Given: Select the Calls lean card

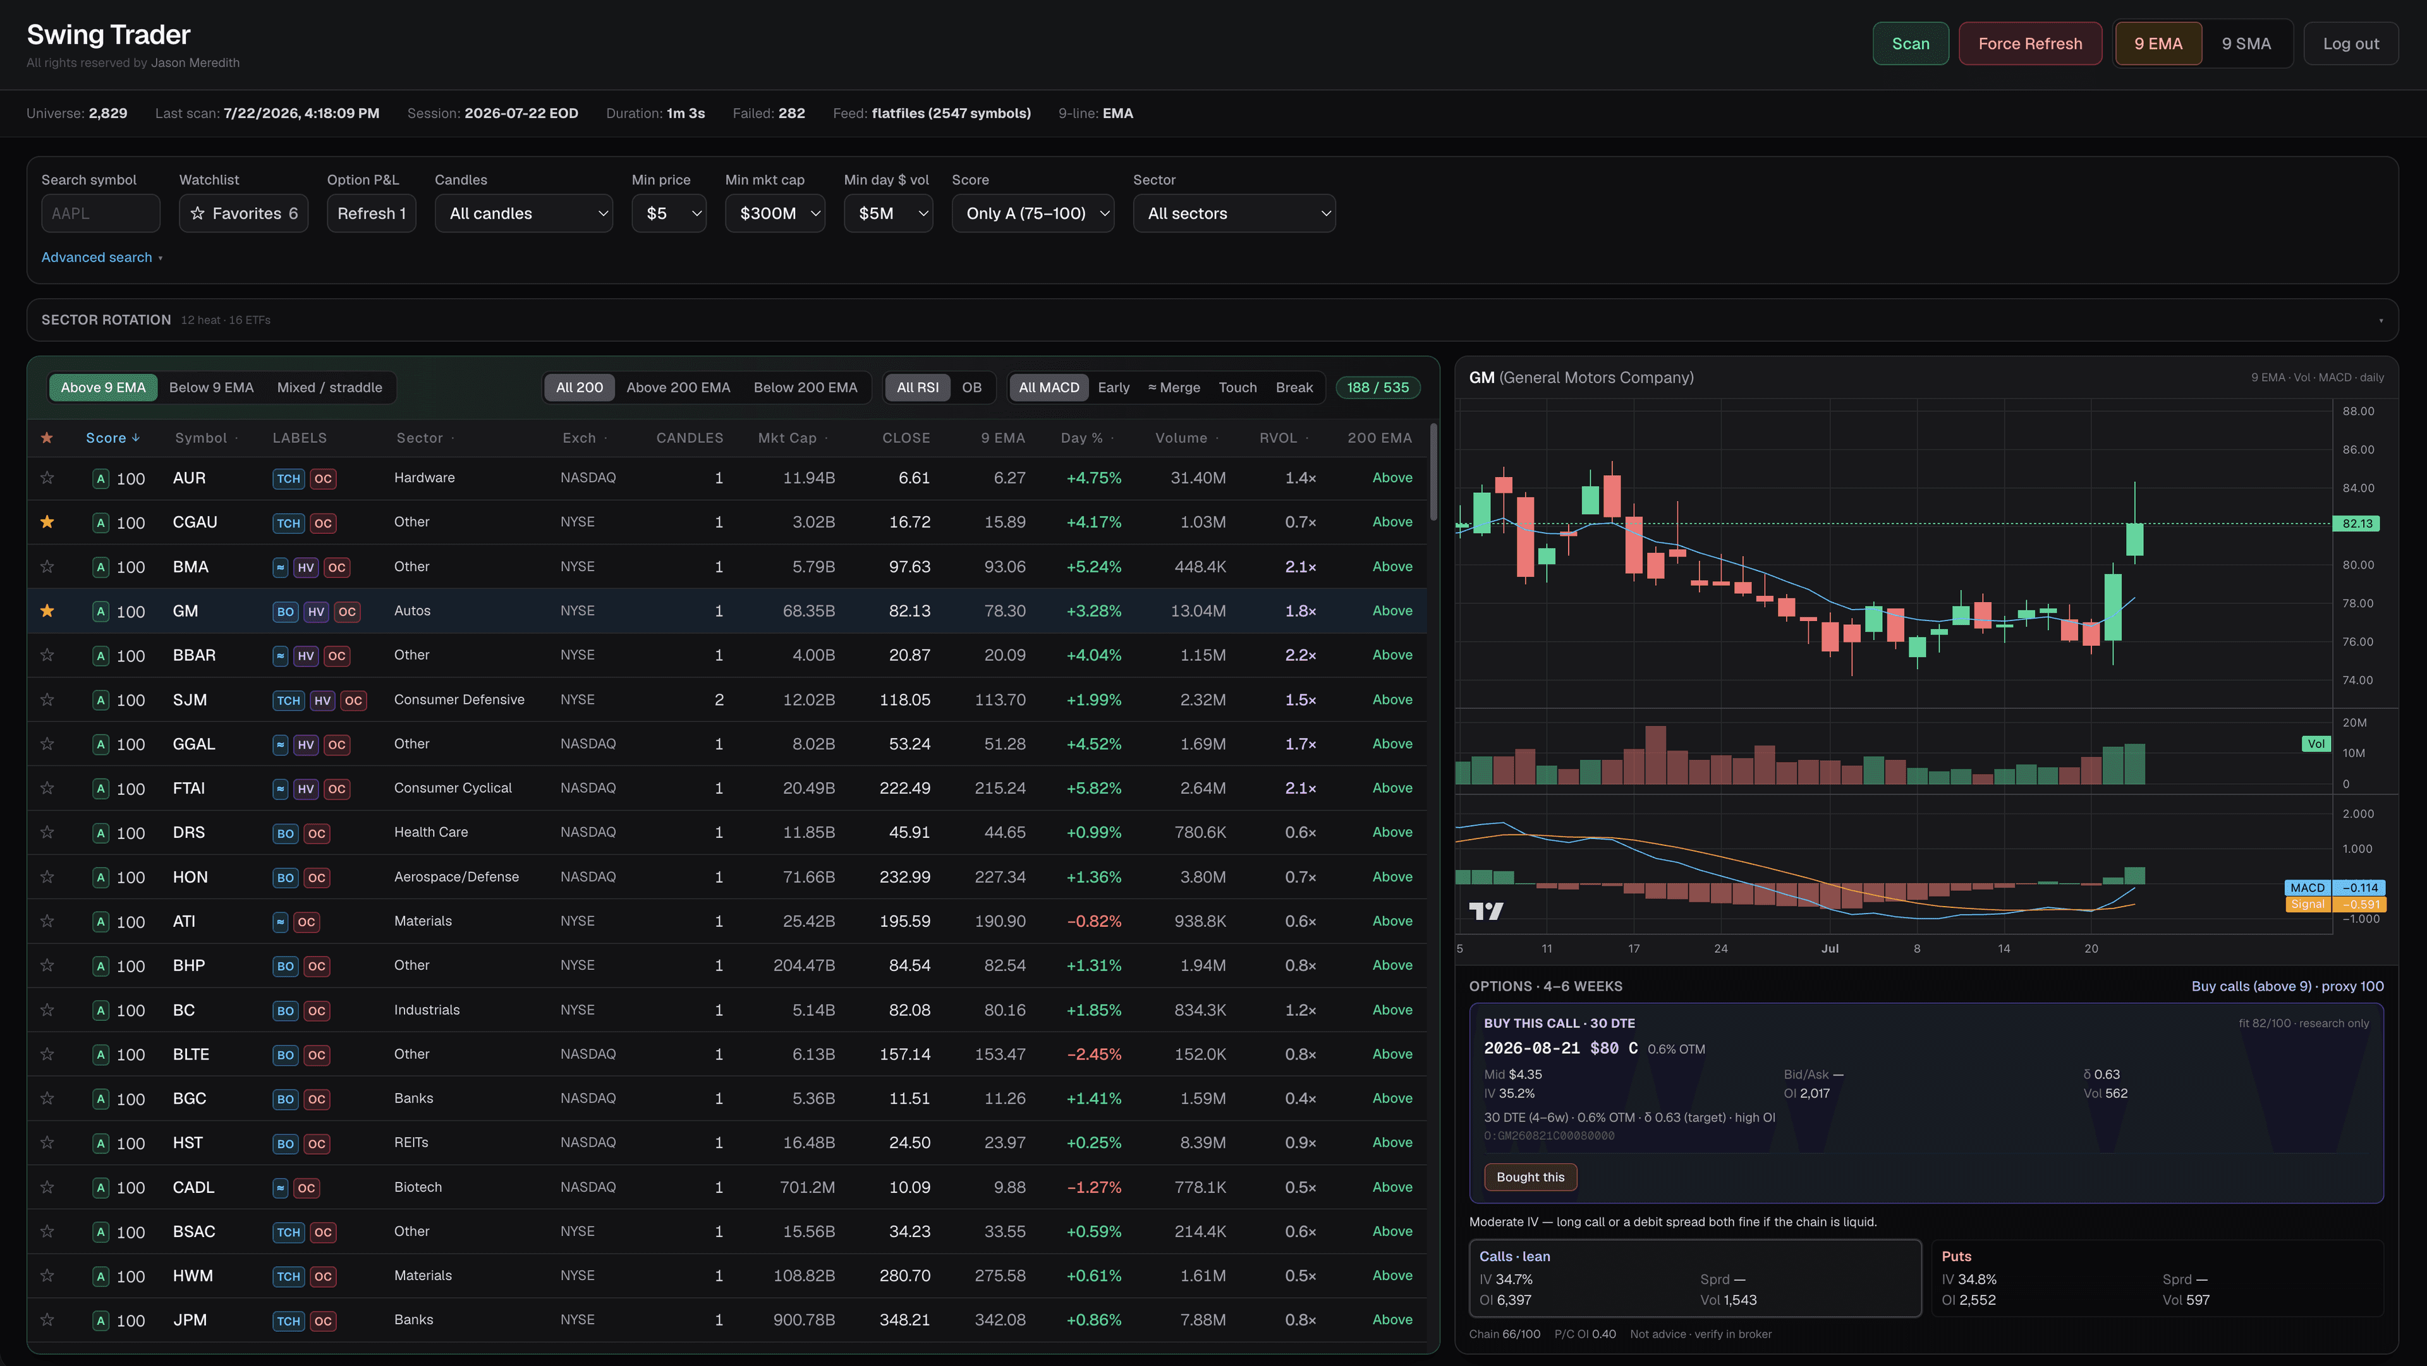Looking at the screenshot, I should (1695, 1278).
